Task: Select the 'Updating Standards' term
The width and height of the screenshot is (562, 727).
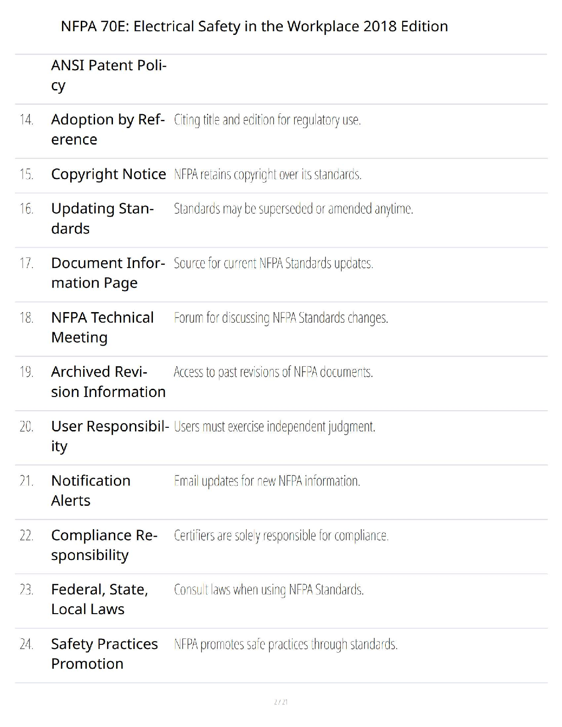Action: click(102, 218)
